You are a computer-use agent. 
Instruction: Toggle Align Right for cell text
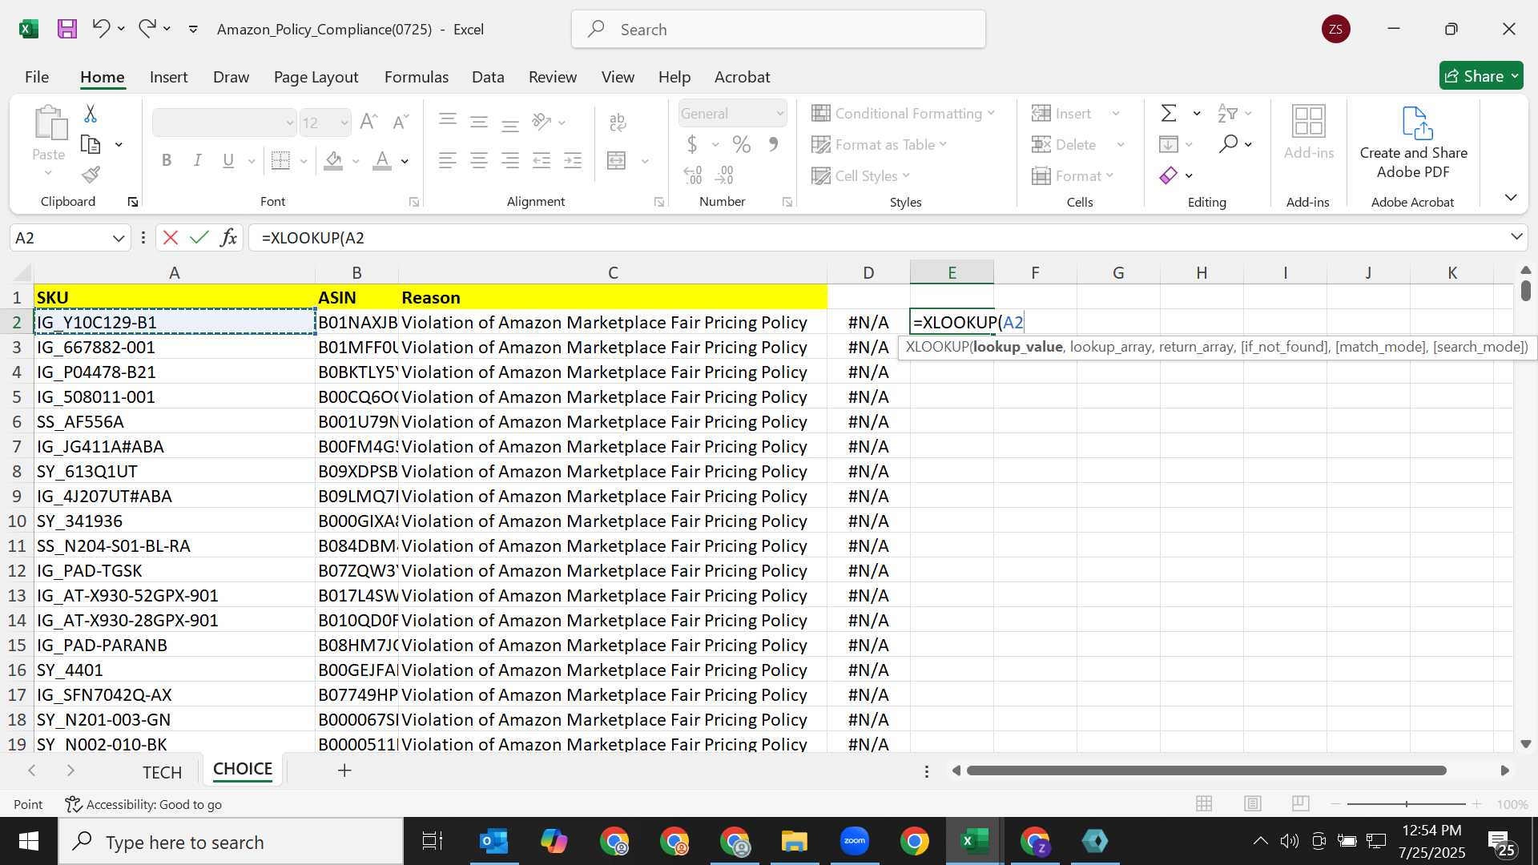tap(510, 160)
